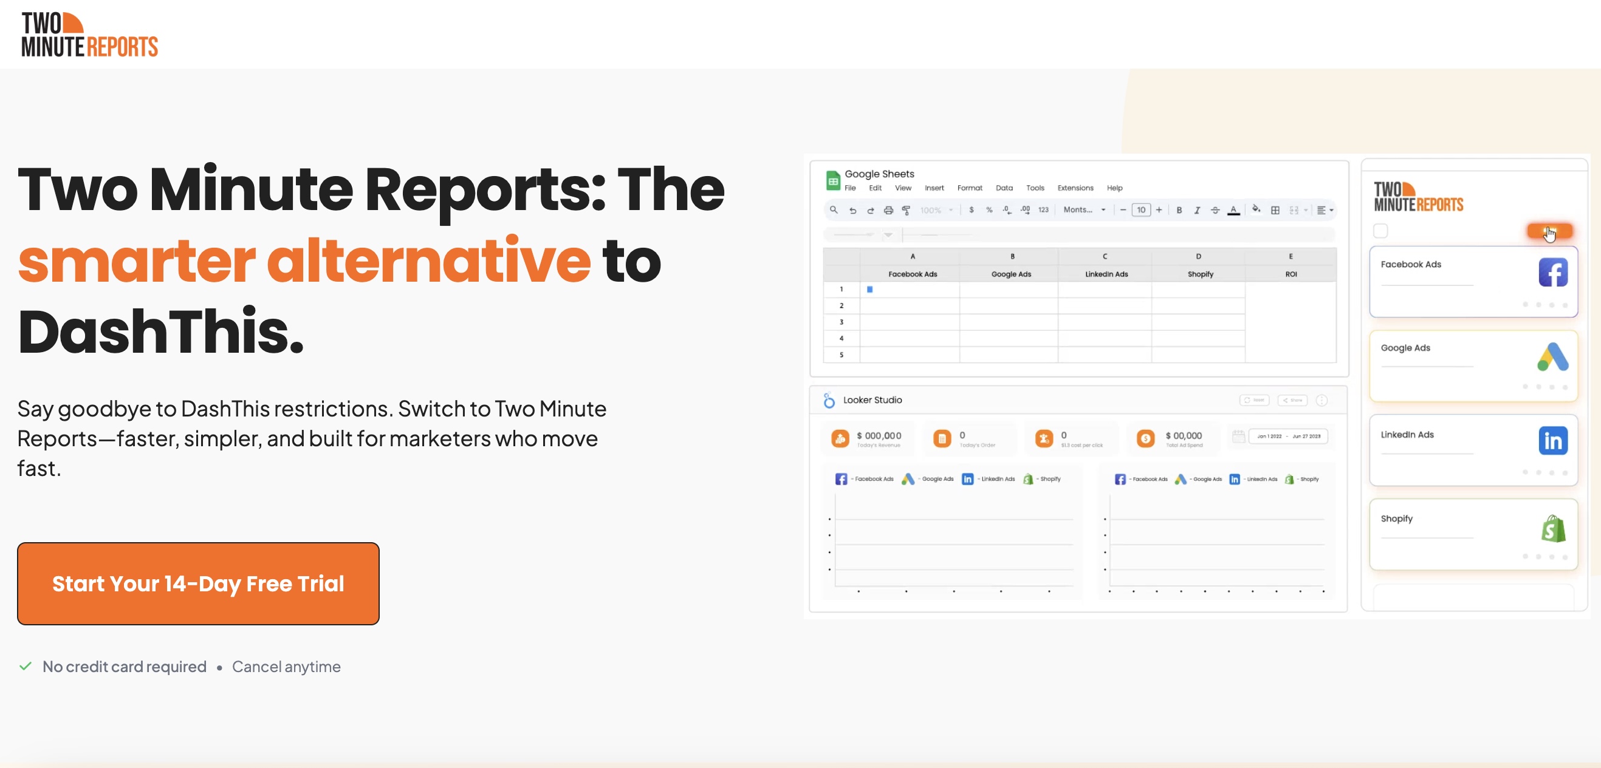The width and height of the screenshot is (1601, 768).
Task: Click the orange button in sidebar panel
Action: point(1550,231)
